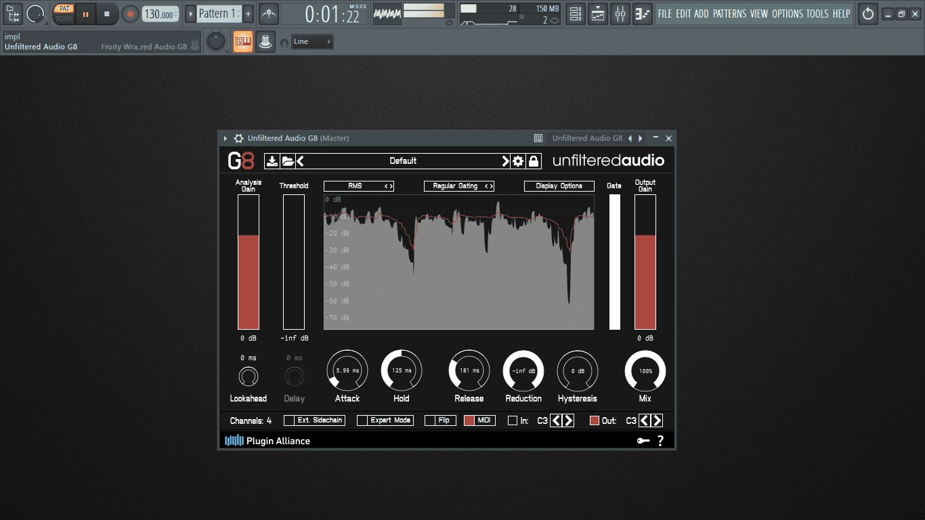Go to previous G8 preset arrow

click(301, 161)
